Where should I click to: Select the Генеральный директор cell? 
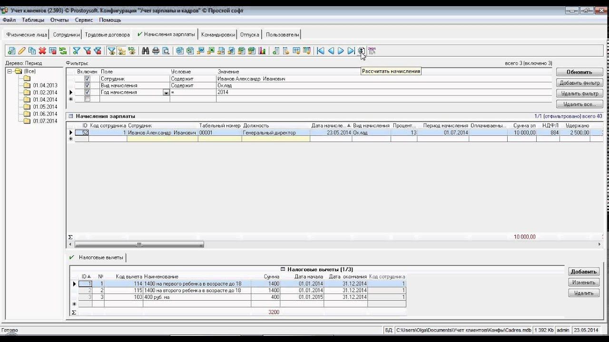pos(276,133)
